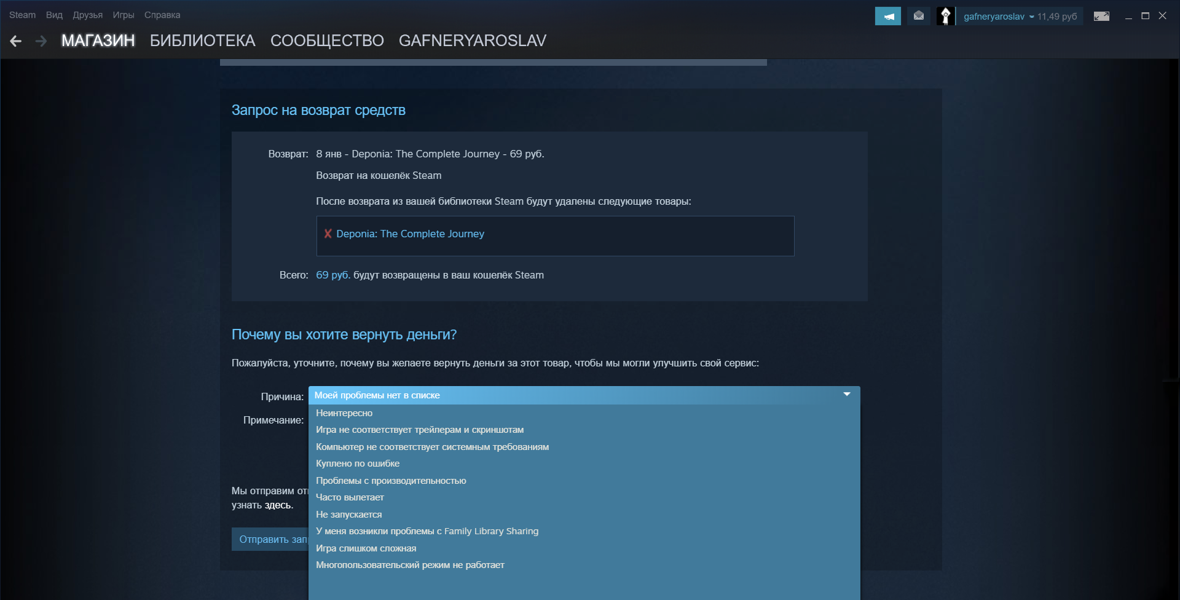The width and height of the screenshot is (1180, 600).
Task: Select reason Моей проблемы нет в списке
Action: pos(584,395)
